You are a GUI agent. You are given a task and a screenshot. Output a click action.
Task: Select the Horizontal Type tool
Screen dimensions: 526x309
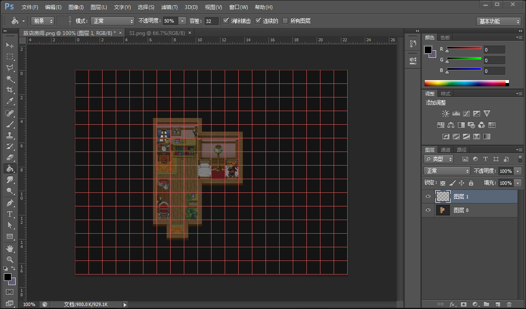[9, 214]
